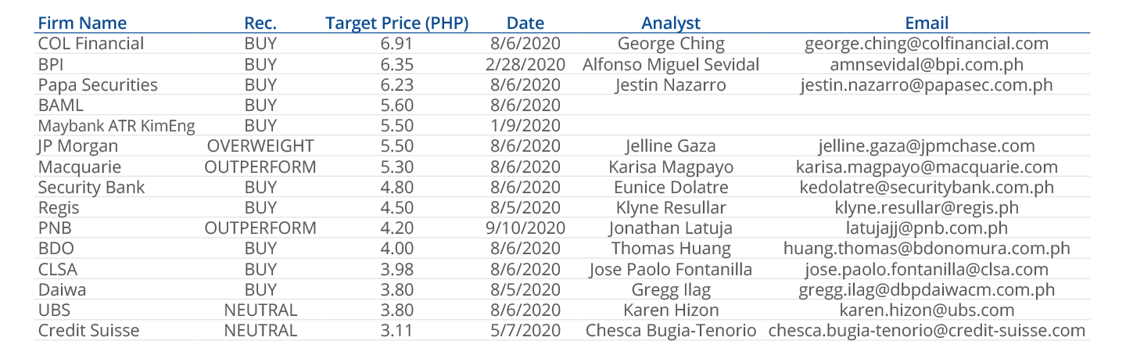The width and height of the screenshot is (1126, 355).
Task: Click latujajj@pnb.com.ph email link
Action: [927, 228]
